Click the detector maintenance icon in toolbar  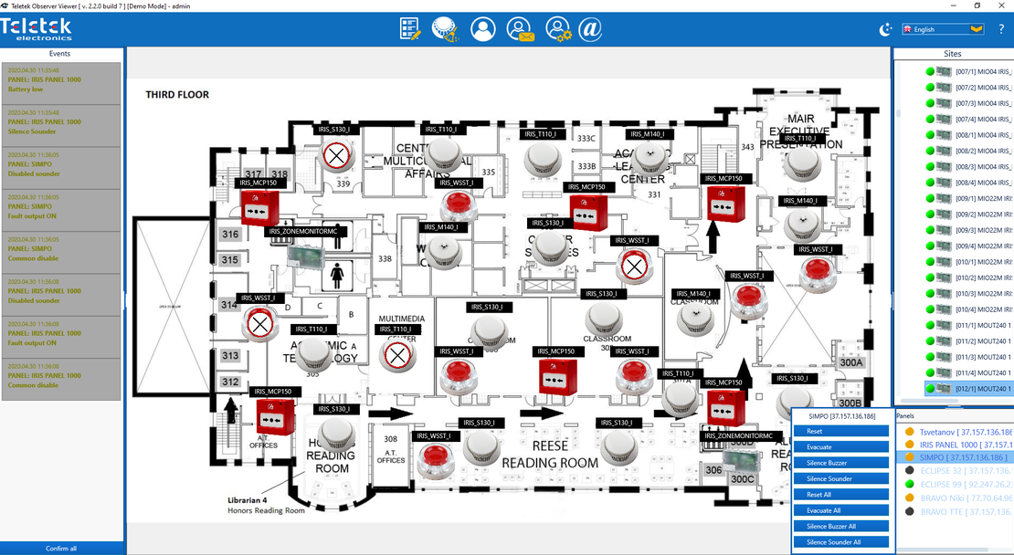[445, 29]
